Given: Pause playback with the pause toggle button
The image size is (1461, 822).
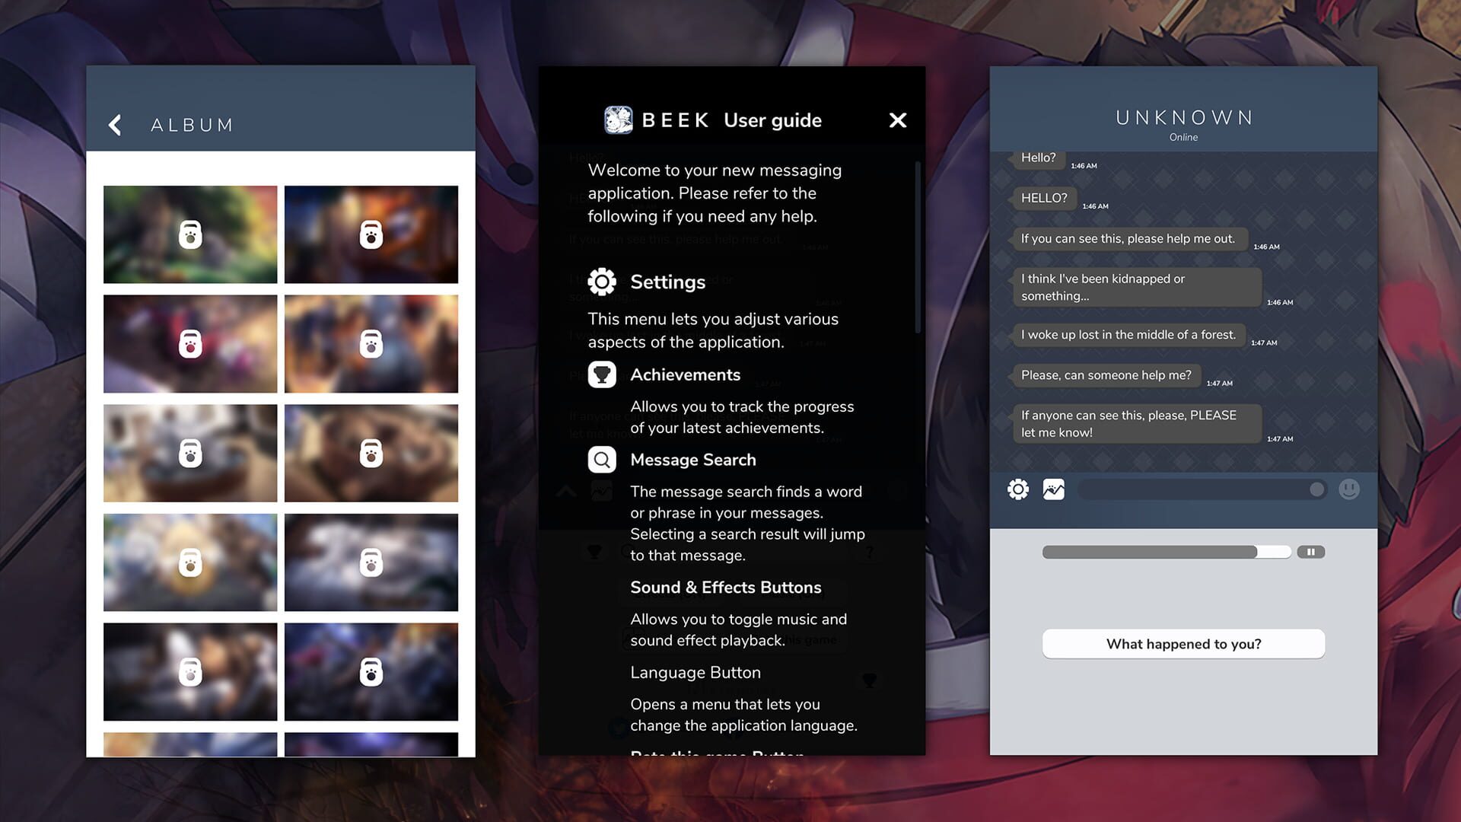Looking at the screenshot, I should (x=1312, y=551).
